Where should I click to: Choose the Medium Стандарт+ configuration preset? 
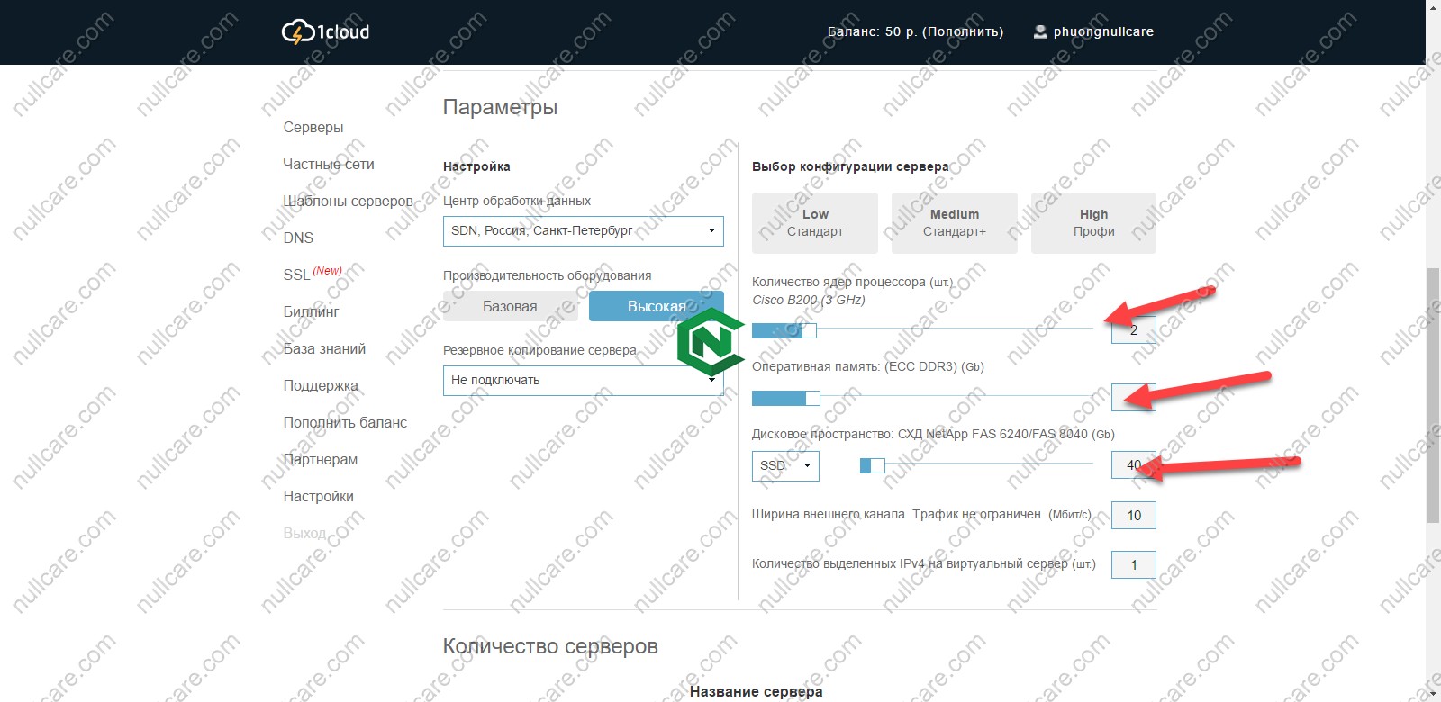click(x=954, y=223)
